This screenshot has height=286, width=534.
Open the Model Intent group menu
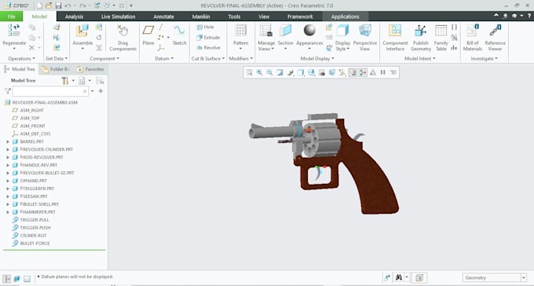[x=419, y=59]
